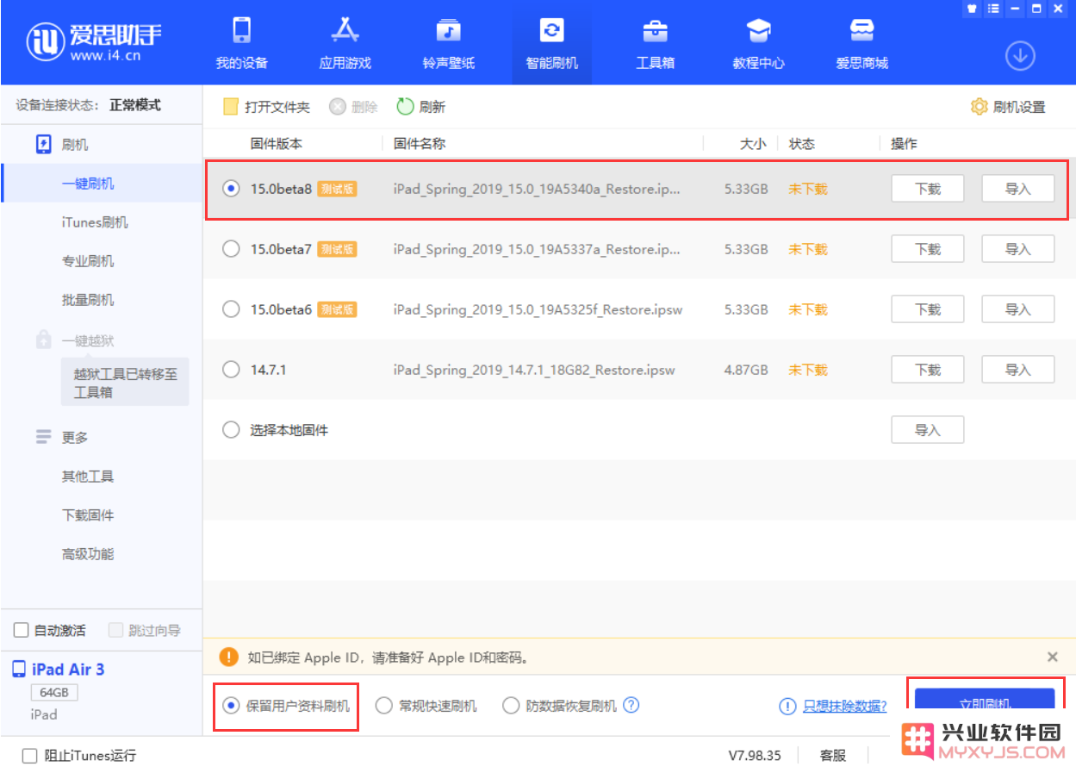Screen dimensions: 1076x773
Task: Click the 爱思助手 logo
Action: [x=95, y=41]
